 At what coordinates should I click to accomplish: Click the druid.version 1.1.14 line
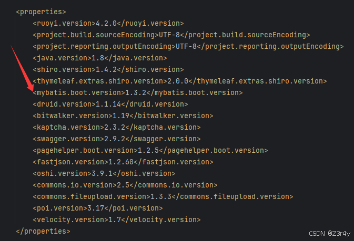(x=110, y=104)
